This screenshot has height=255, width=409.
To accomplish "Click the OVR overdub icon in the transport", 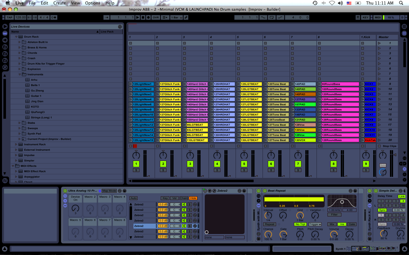I will point(155,17).
